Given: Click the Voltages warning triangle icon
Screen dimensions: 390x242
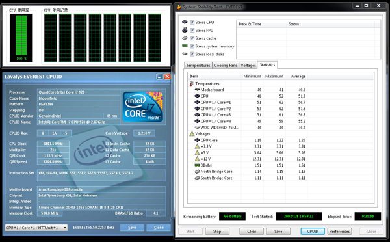Looking at the screenshot, I should point(192,134).
